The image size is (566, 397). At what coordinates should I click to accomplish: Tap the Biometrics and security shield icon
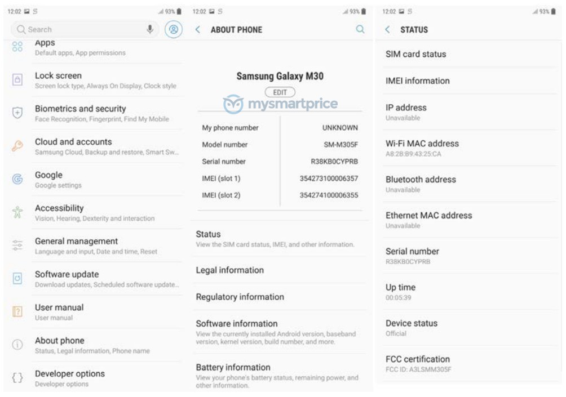click(x=17, y=113)
